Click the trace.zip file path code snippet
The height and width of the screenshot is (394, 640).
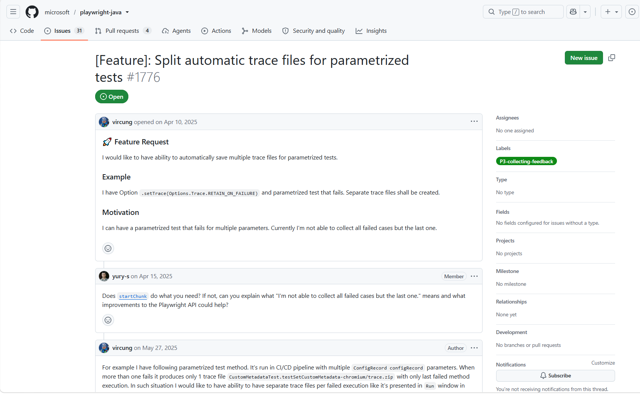tap(311, 377)
